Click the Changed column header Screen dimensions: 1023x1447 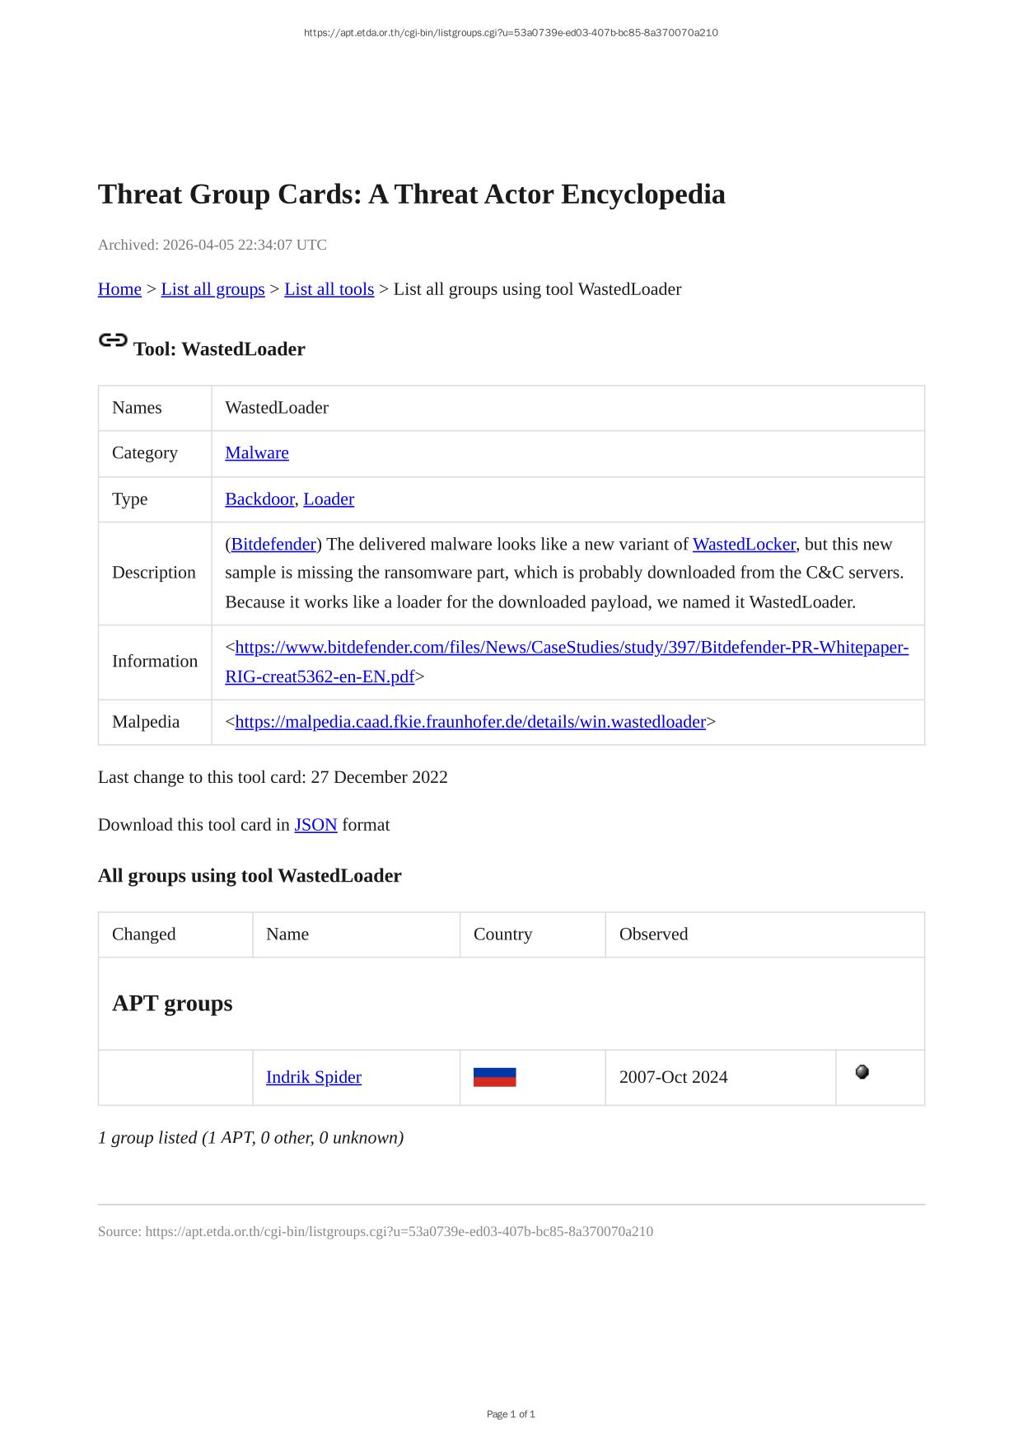tap(144, 934)
